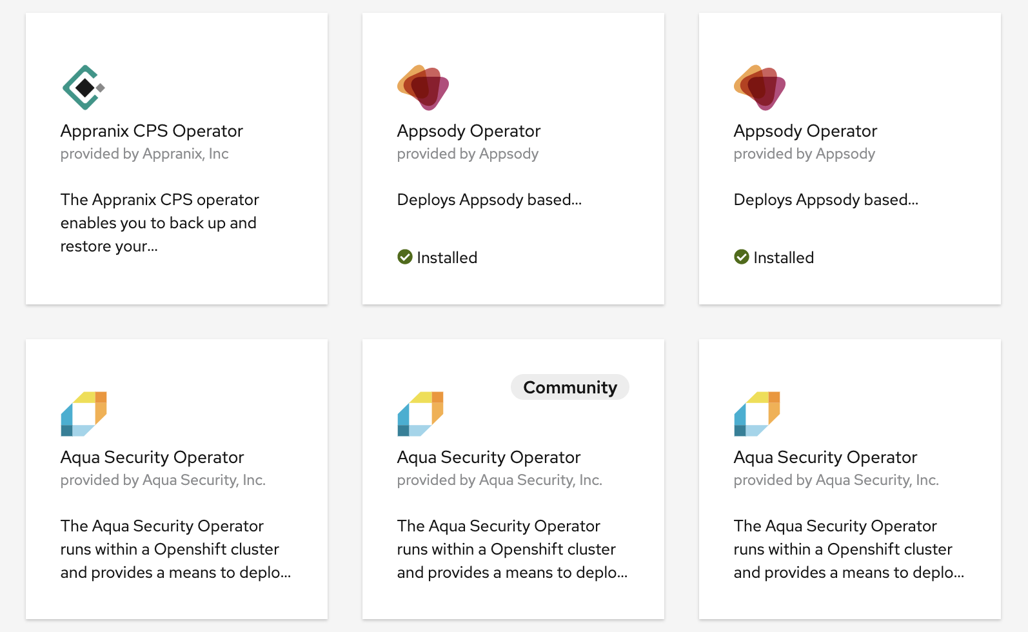The height and width of the screenshot is (632, 1028).
Task: Open Appsody Operator title on the rightmost card
Action: point(806,131)
